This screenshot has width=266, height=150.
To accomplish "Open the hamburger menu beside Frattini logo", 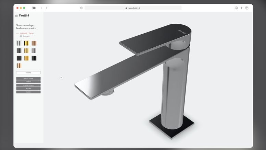I will click(x=16, y=16).
